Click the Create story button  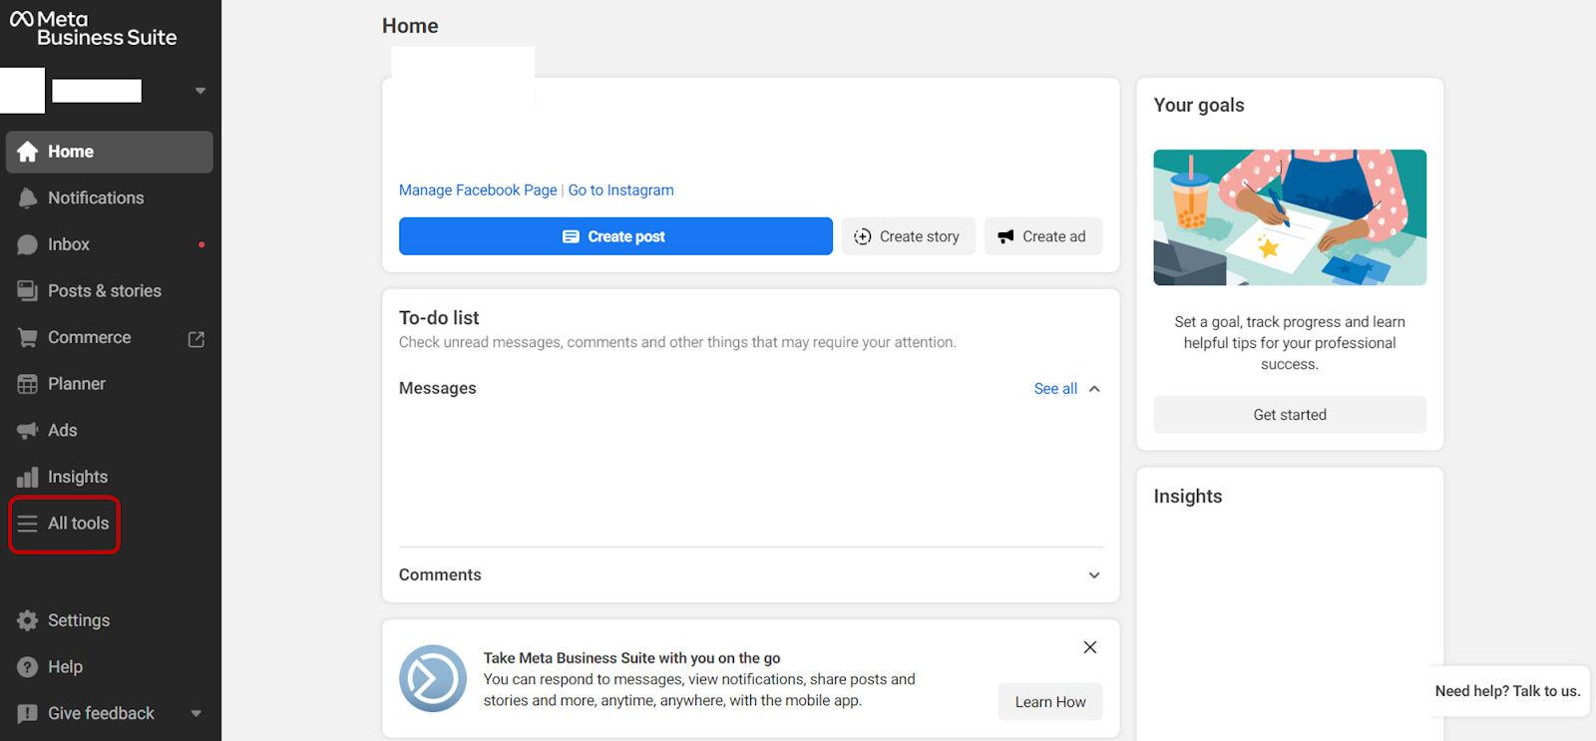[909, 236]
